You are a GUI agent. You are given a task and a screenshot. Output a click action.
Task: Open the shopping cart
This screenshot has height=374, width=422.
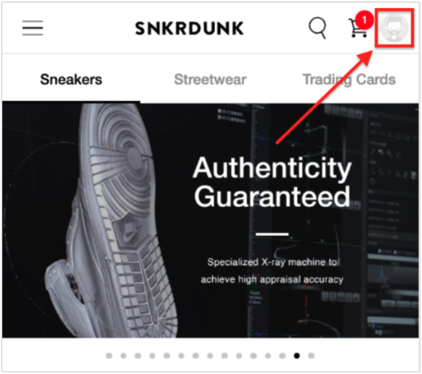(357, 28)
